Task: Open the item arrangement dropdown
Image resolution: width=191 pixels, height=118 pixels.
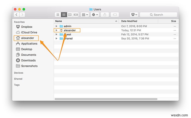Action: click(85, 15)
